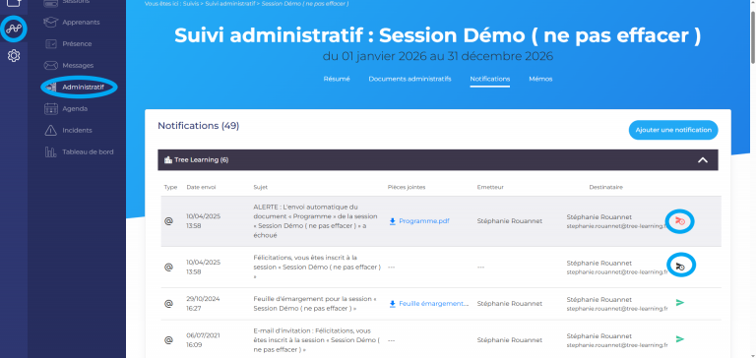Click the ALERTE Programme subject text
This screenshot has height=358, width=756.
point(316,221)
